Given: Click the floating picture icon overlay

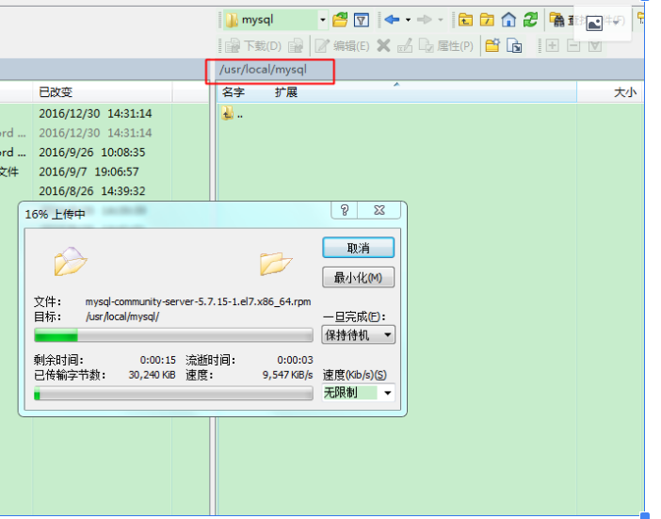Looking at the screenshot, I should pyautogui.click(x=594, y=24).
